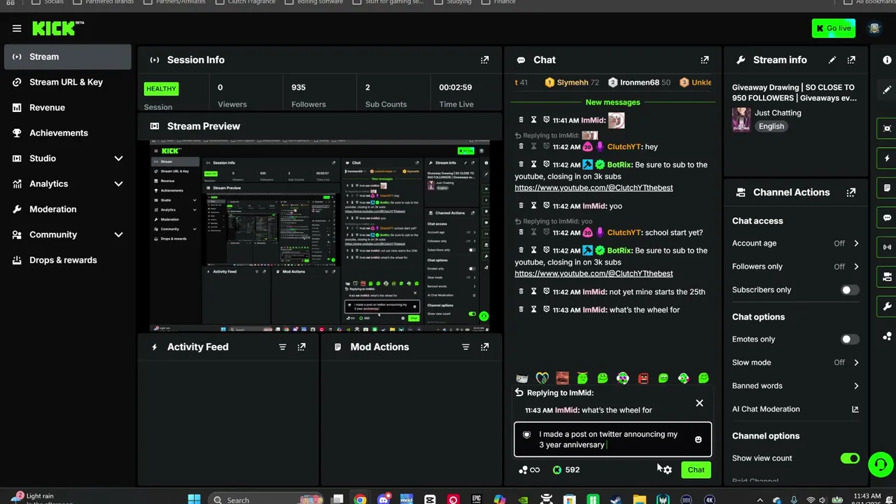The height and width of the screenshot is (504, 896).
Task: Open AI Chat Moderation external link
Action: click(x=855, y=409)
